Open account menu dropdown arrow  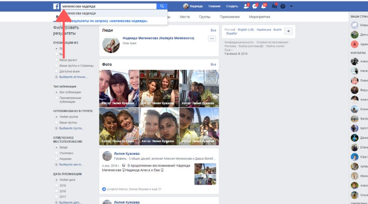[x=291, y=6]
